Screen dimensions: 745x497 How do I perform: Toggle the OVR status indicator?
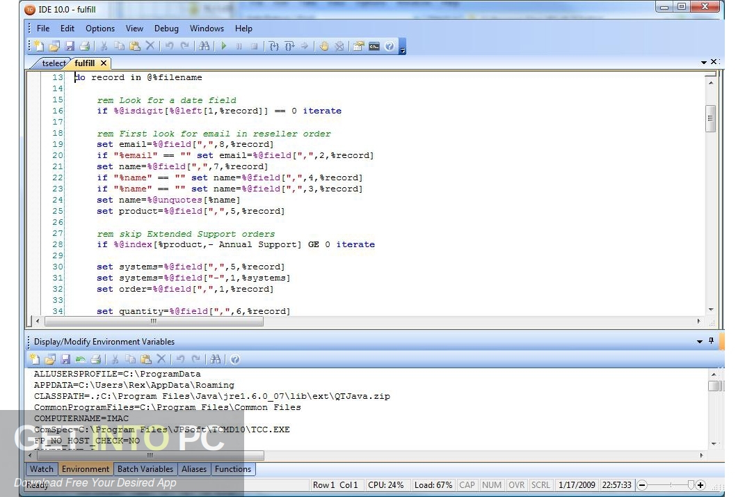516,485
